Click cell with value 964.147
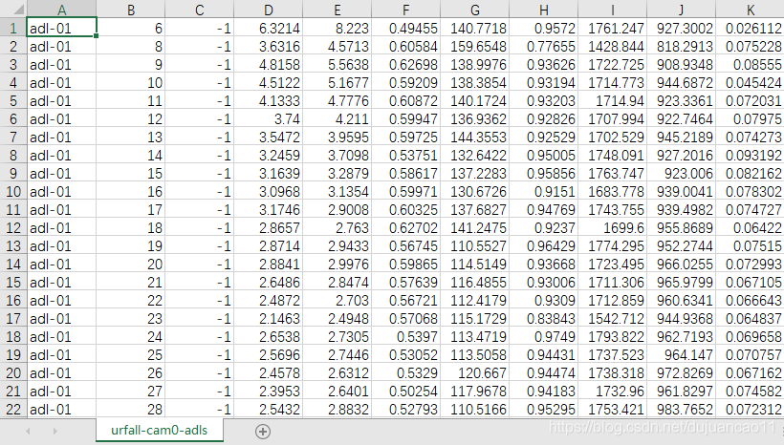Image resolution: width=784 pixels, height=445 pixels. (681, 355)
